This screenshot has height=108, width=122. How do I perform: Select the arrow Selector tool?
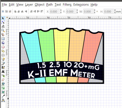click(3, 18)
